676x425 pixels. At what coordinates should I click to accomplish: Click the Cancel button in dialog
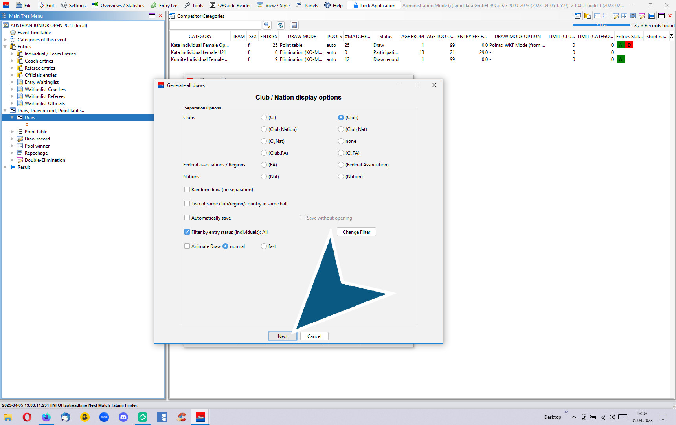(314, 336)
